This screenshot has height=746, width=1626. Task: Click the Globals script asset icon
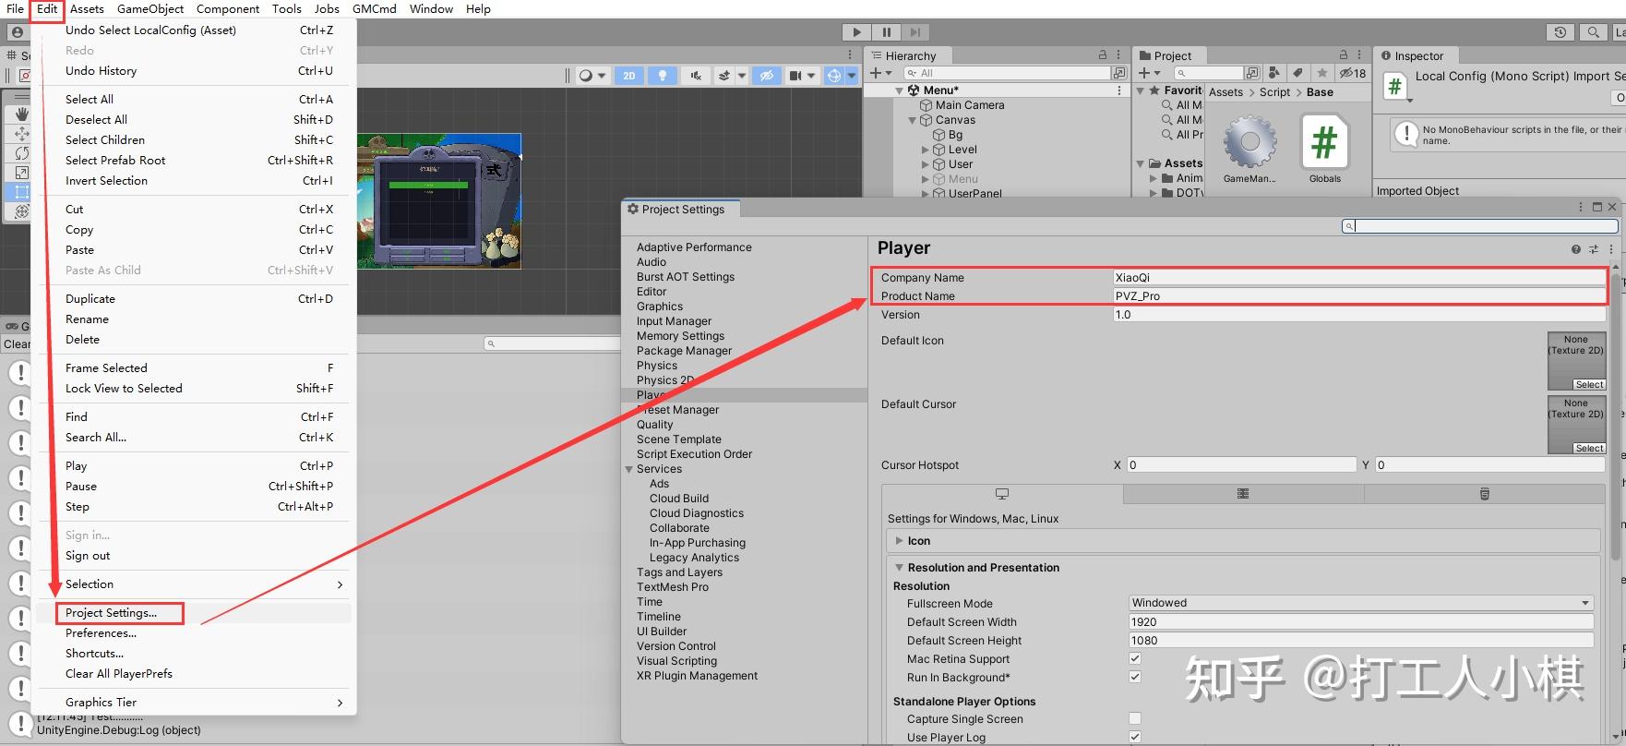click(1324, 143)
